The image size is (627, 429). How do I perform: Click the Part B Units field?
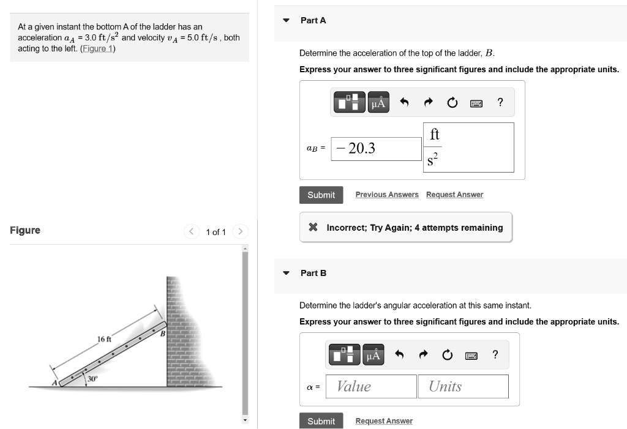point(463,386)
